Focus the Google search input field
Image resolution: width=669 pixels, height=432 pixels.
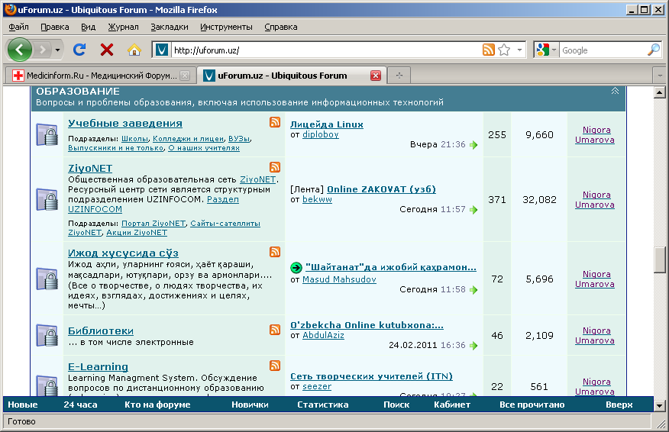tap(603, 50)
